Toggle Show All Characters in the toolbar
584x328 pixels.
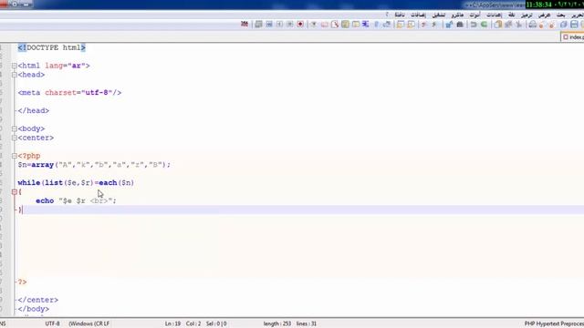point(376,25)
